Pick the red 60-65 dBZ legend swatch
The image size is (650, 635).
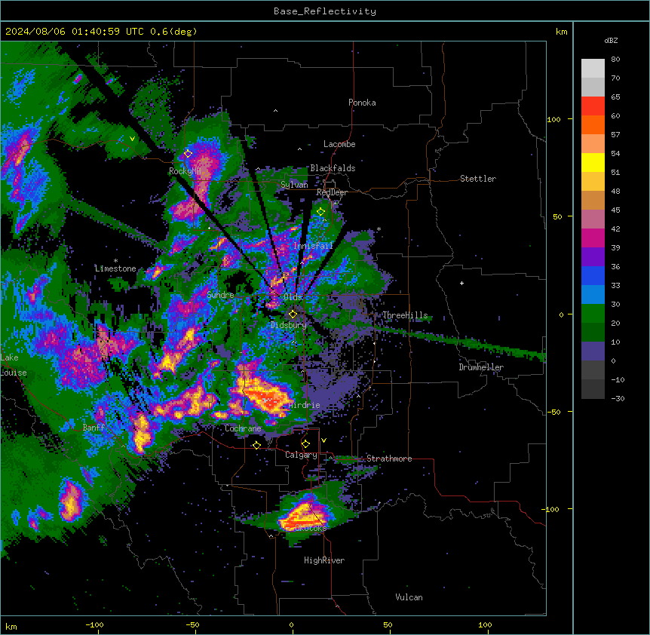[x=593, y=106]
